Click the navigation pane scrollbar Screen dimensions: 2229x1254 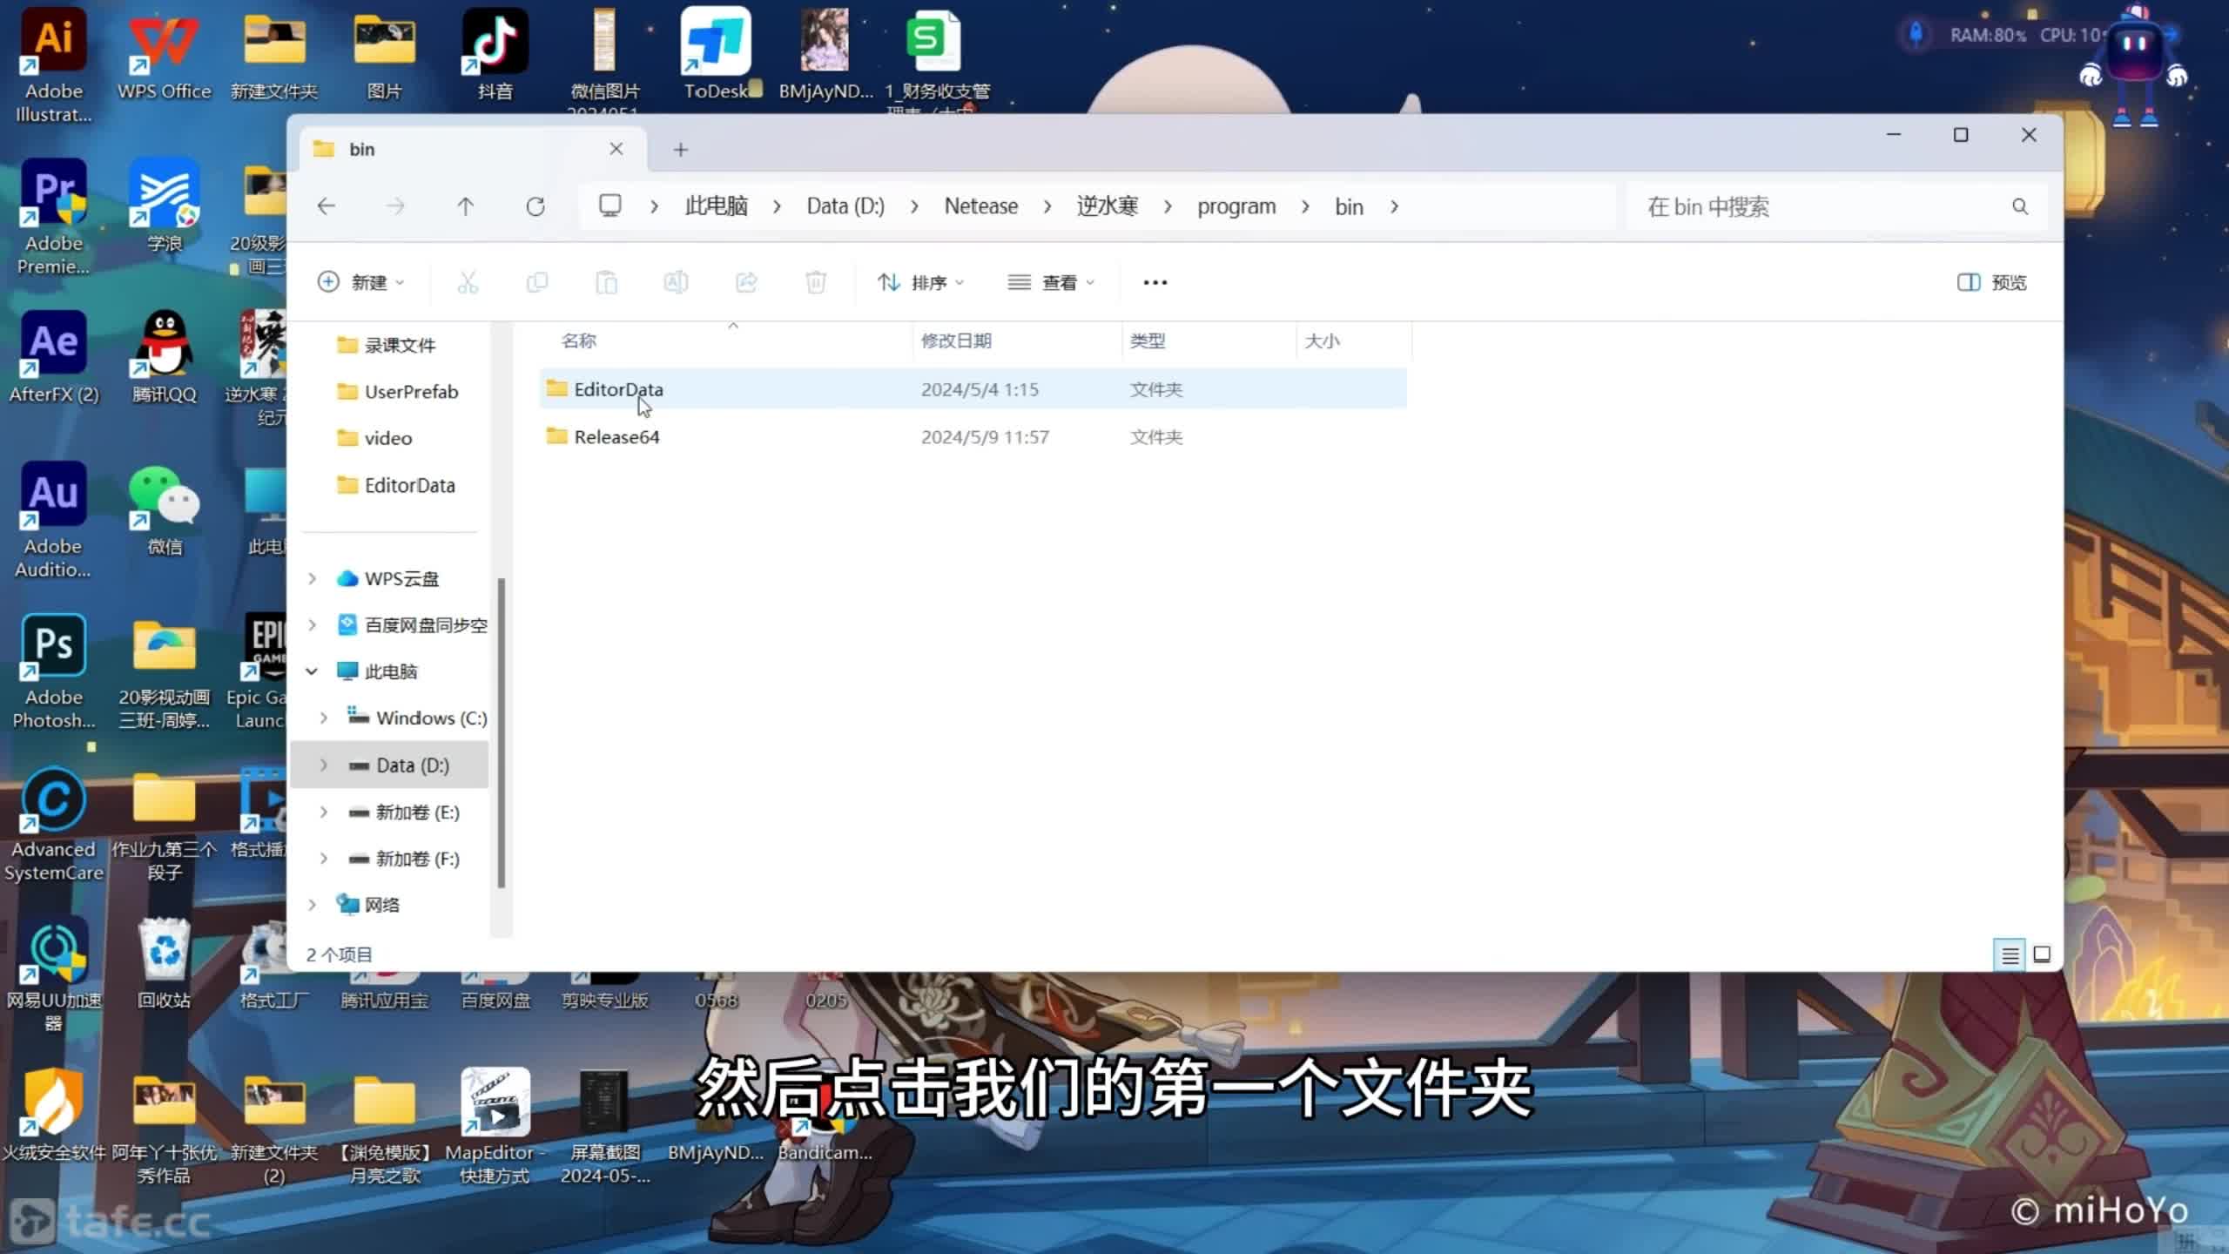point(502,733)
